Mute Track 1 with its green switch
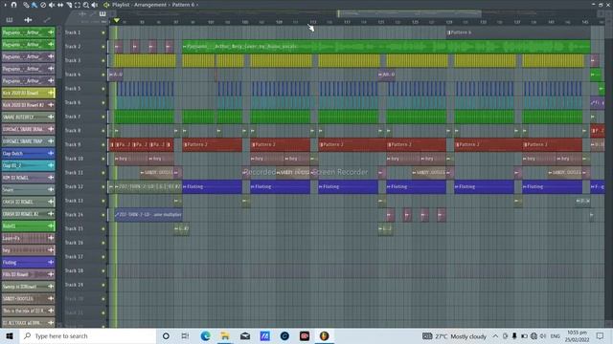The image size is (613, 344). [x=103, y=32]
